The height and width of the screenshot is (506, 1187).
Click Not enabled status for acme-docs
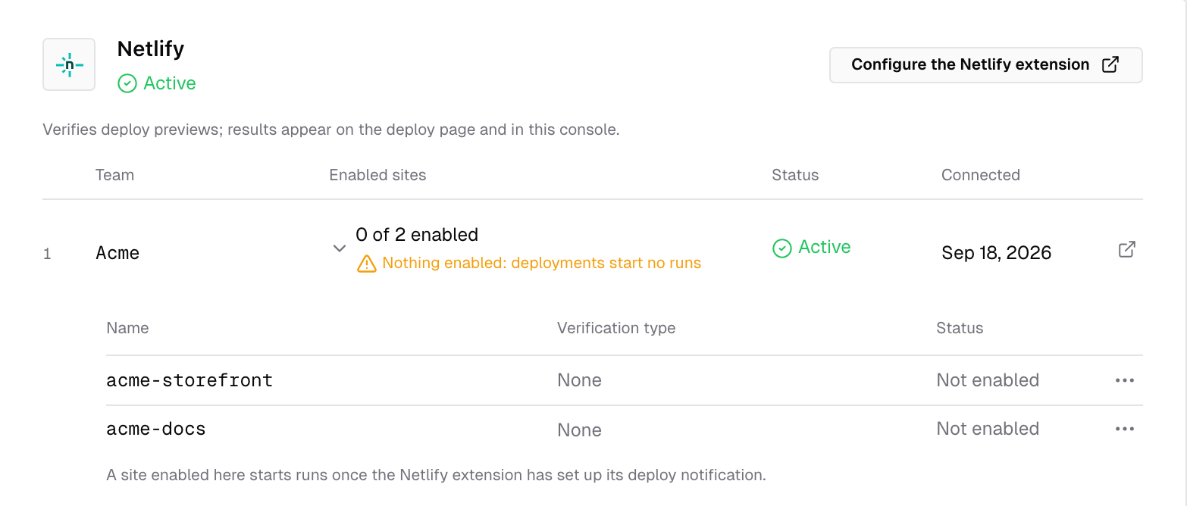[x=988, y=429]
